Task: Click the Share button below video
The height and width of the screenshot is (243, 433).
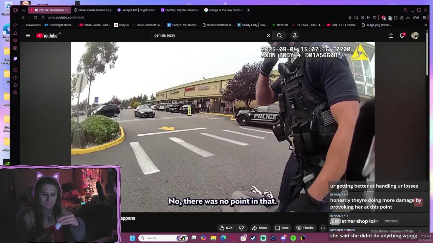Action: tap(260, 228)
